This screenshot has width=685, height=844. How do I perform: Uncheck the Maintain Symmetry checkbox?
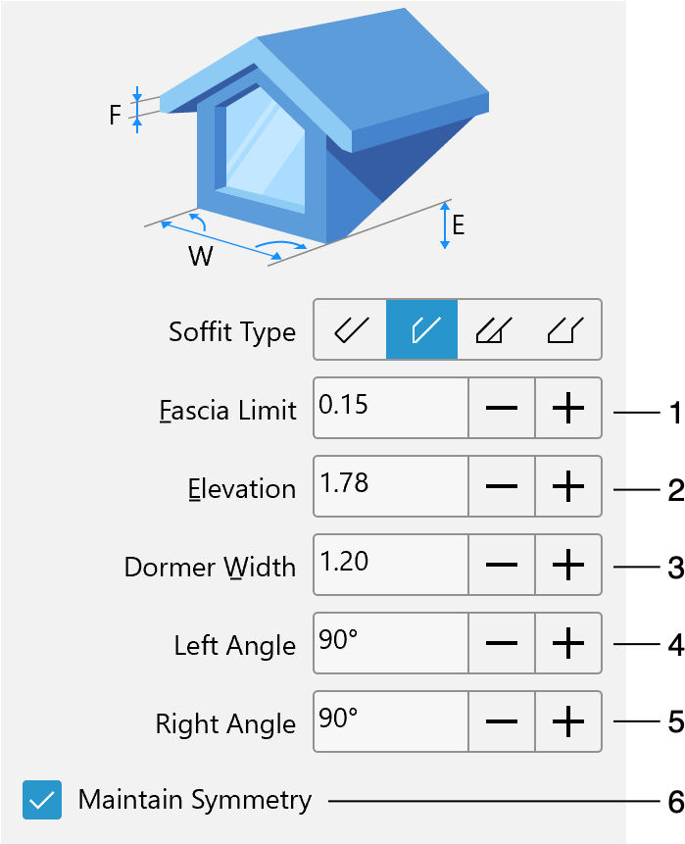point(42,800)
